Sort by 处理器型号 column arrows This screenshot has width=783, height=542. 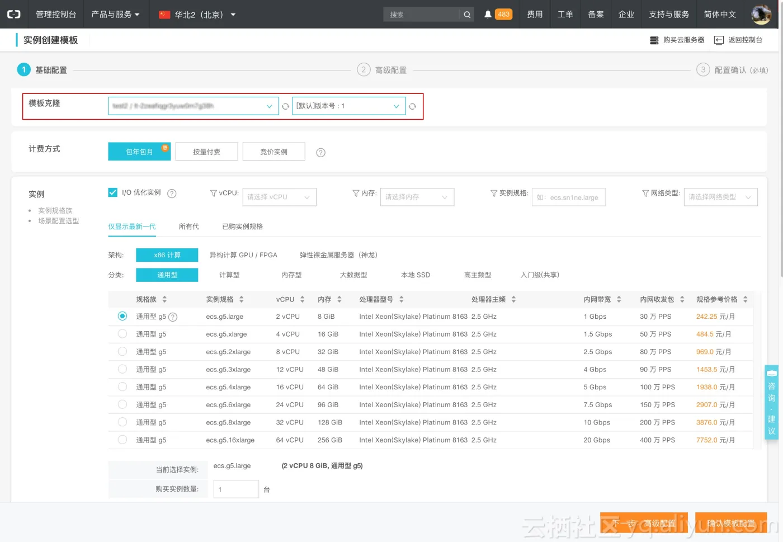(401, 300)
